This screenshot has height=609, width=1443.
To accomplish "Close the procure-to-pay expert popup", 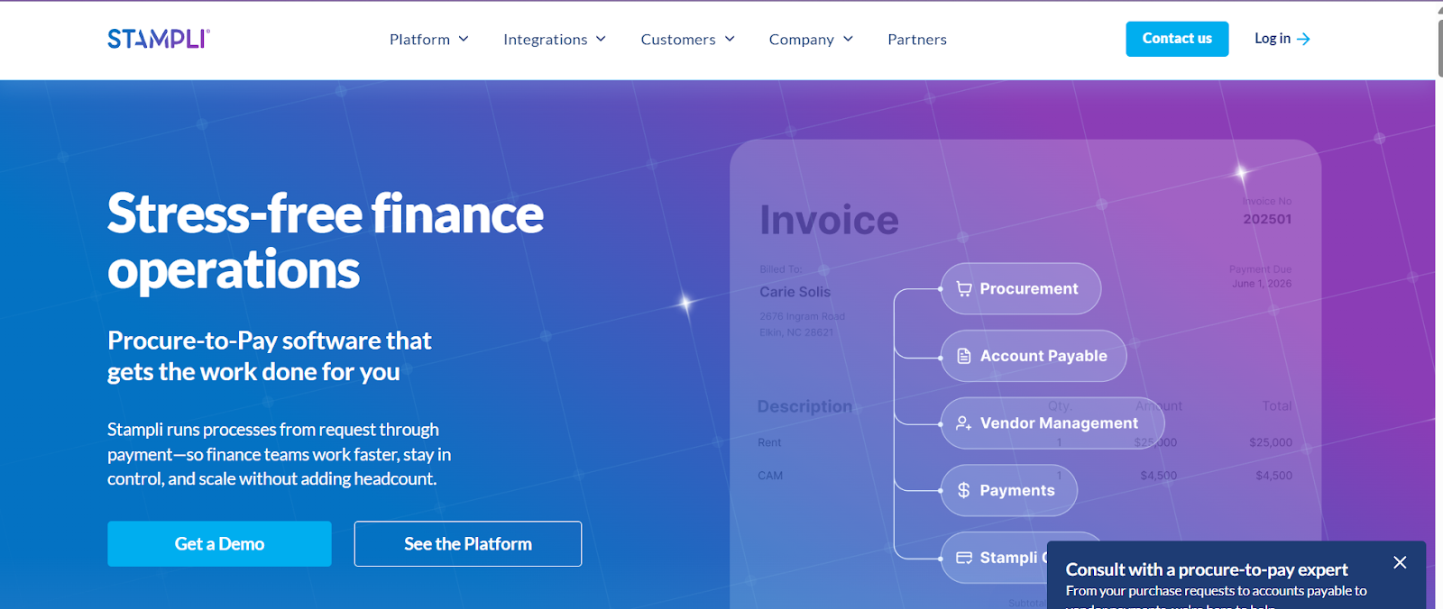I will [1400, 562].
